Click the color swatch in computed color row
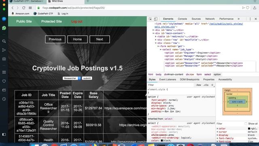The width and height of the screenshot is (259, 146). [x=249, y=129]
